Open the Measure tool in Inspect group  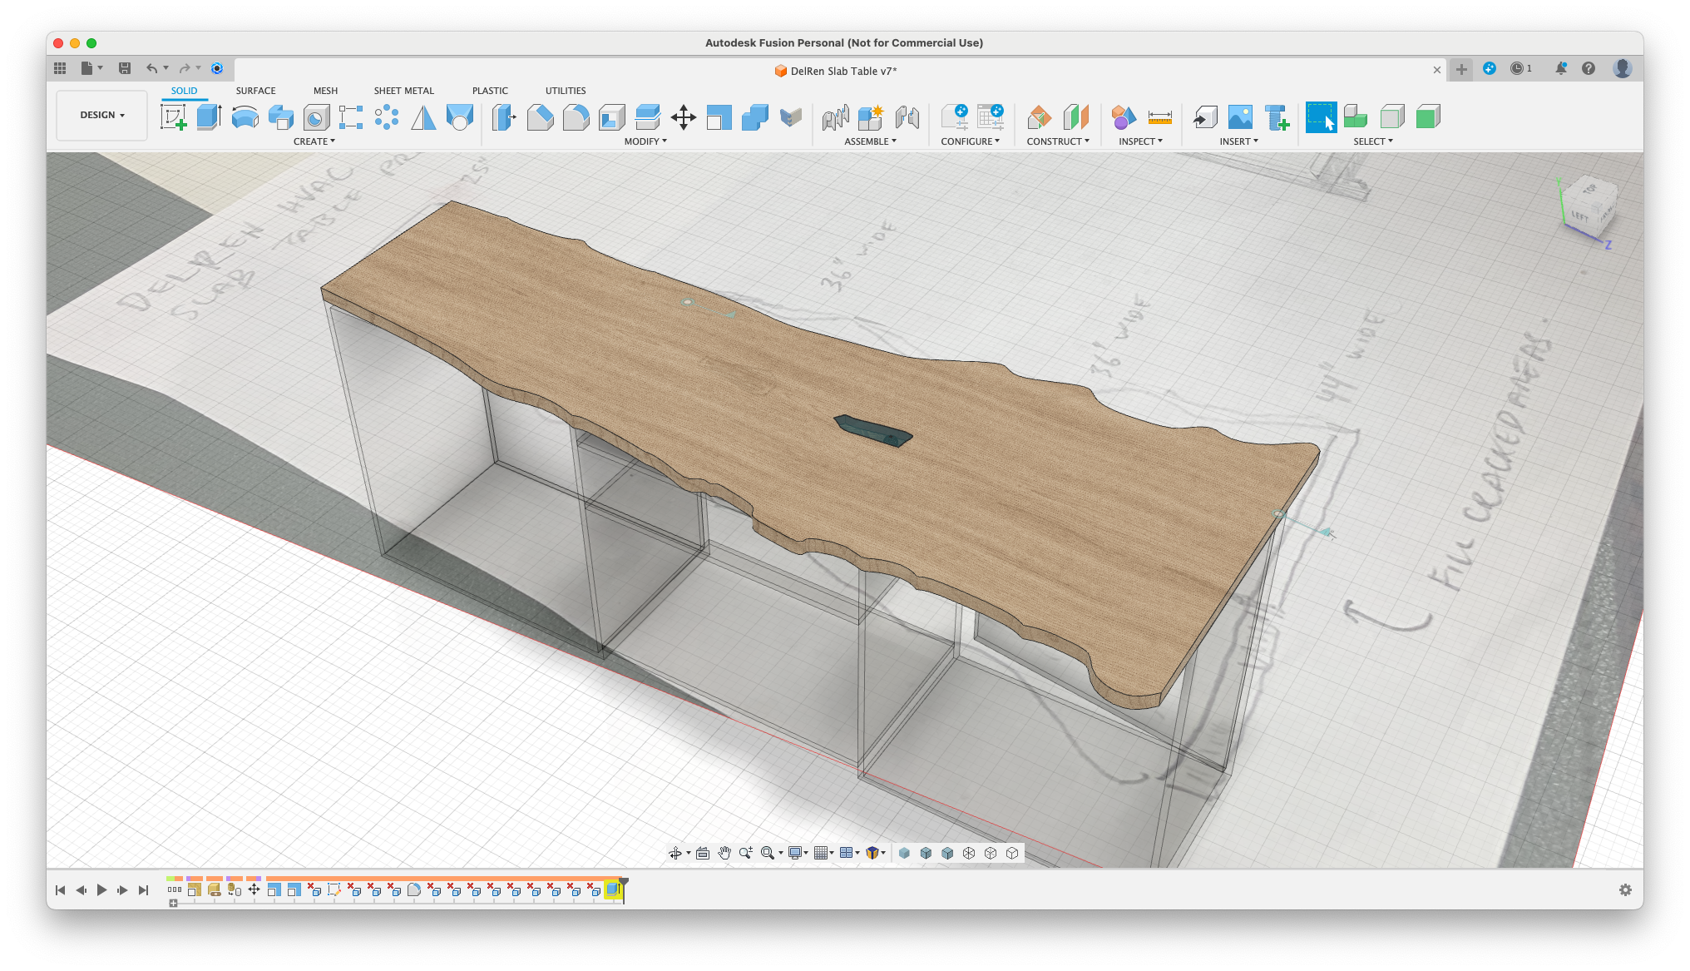click(1160, 118)
